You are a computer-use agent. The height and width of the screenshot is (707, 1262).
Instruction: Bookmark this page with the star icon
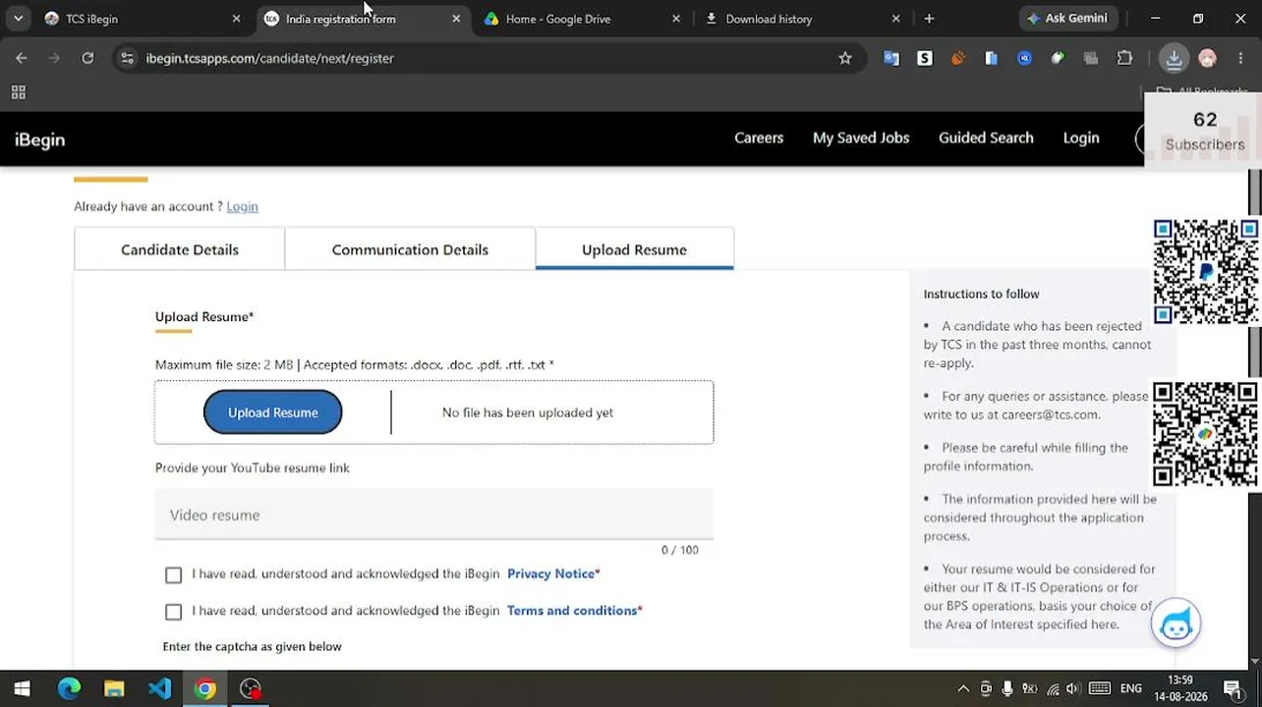pos(845,58)
